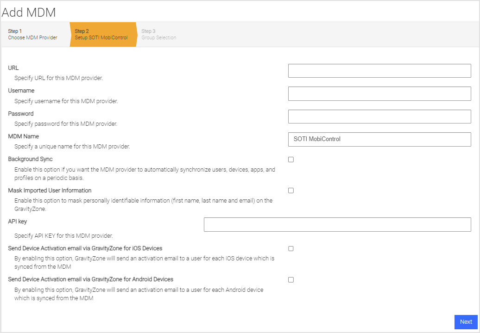Enable activation email for iOS Devices

(291, 248)
